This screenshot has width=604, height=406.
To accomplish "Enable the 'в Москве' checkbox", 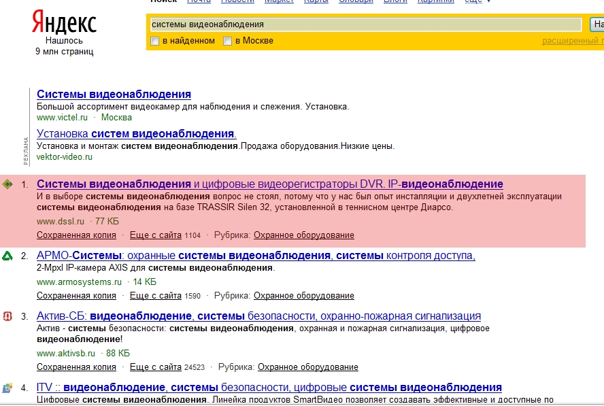I will pos(228,41).
